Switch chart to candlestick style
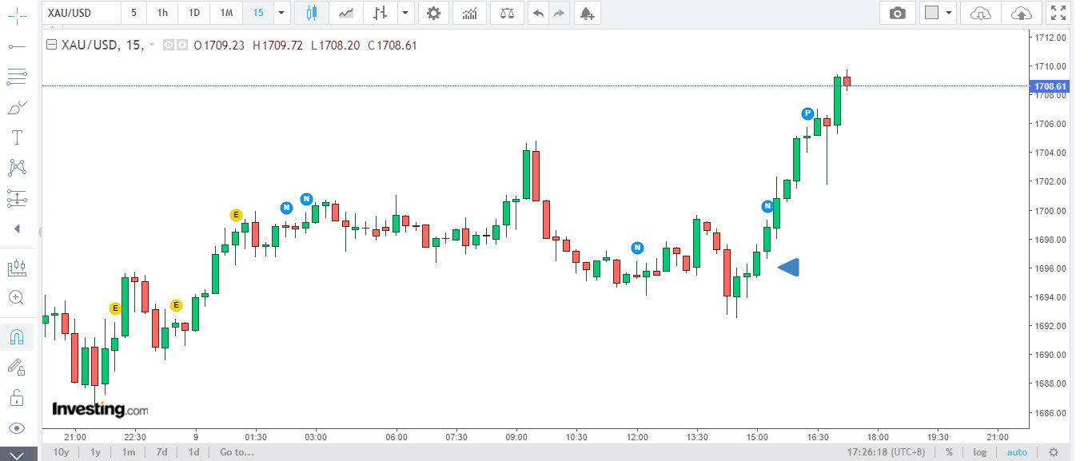Image resolution: width=1088 pixels, height=461 pixels. click(x=311, y=14)
